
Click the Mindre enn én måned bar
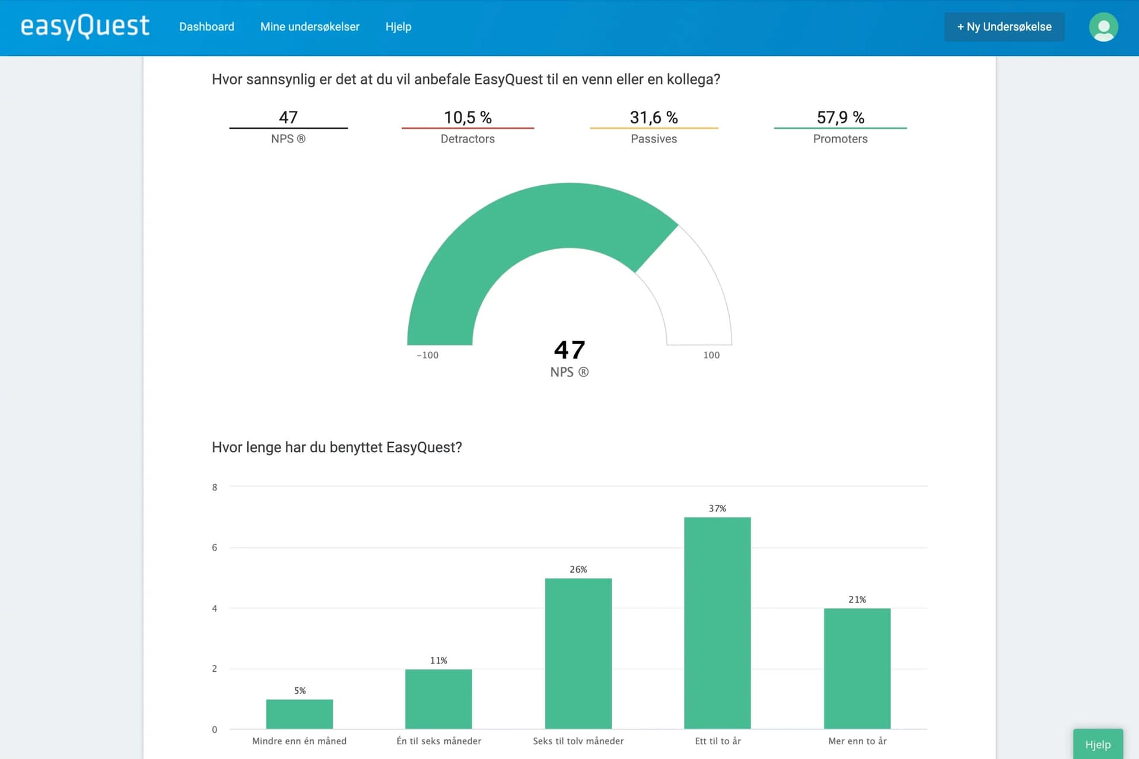tap(300, 714)
